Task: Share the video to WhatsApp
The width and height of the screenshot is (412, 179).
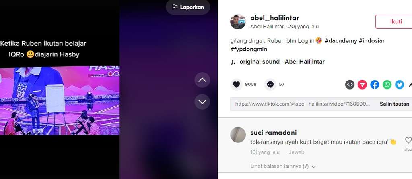Action: click(x=387, y=85)
